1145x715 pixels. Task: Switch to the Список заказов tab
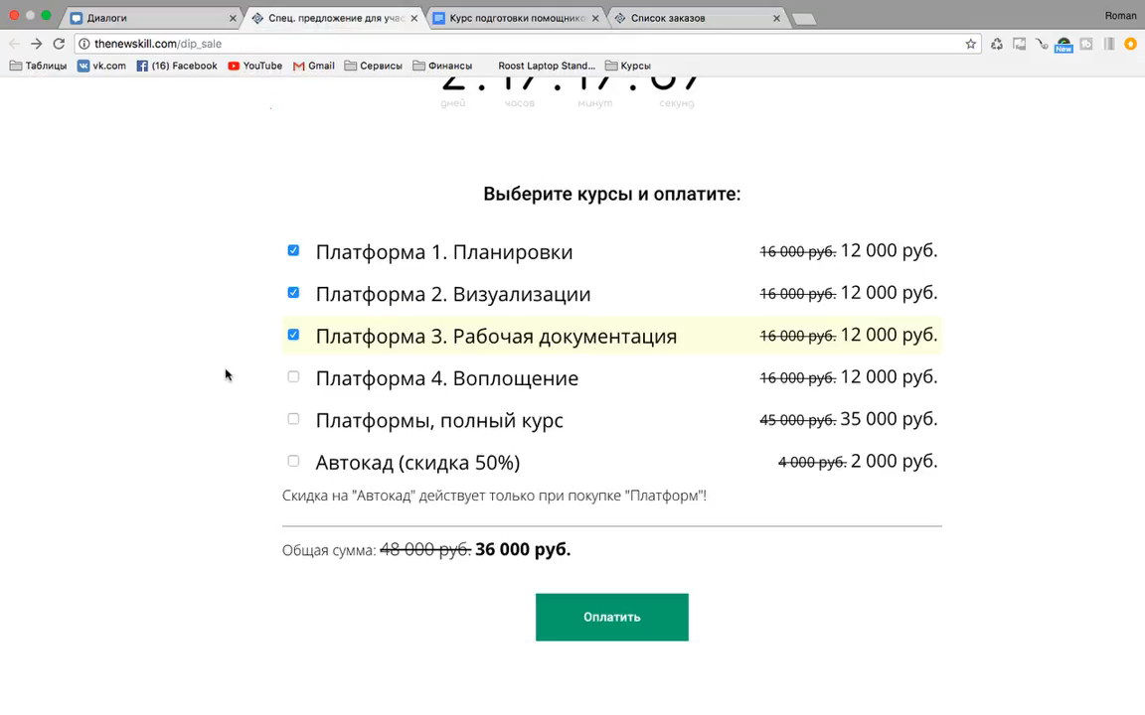(x=691, y=18)
